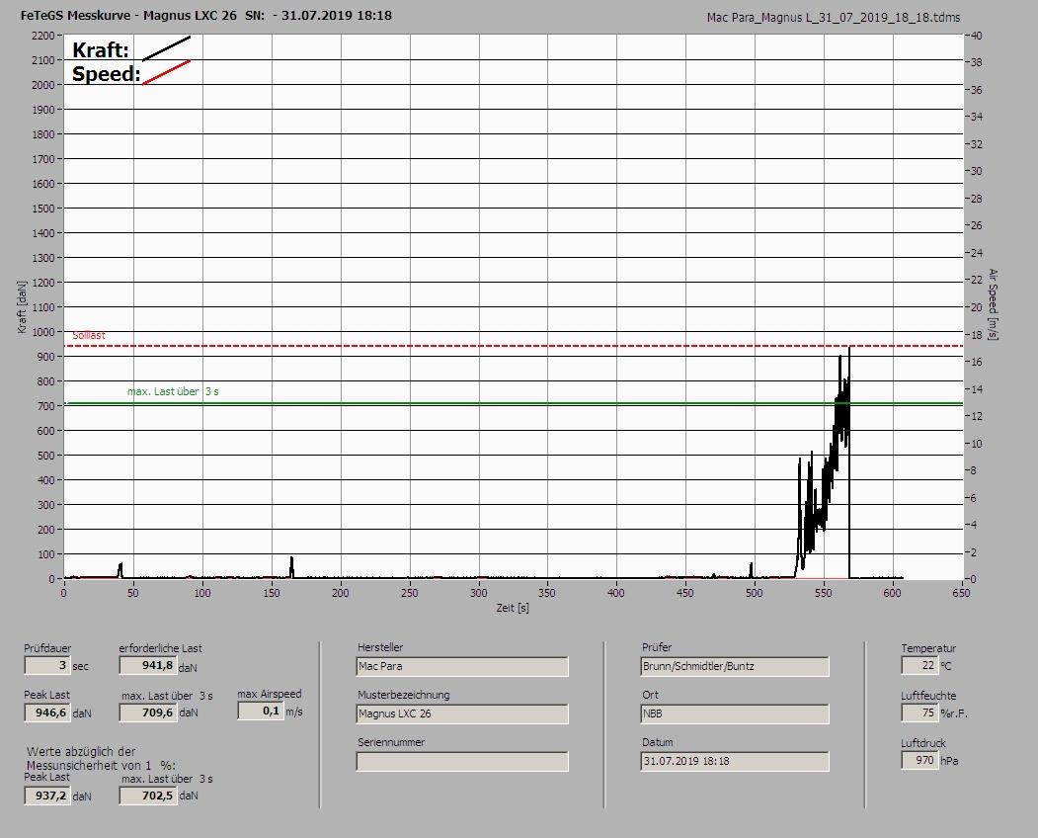
Task: Select the max Airspeed value 0,1
Action: coord(260,711)
